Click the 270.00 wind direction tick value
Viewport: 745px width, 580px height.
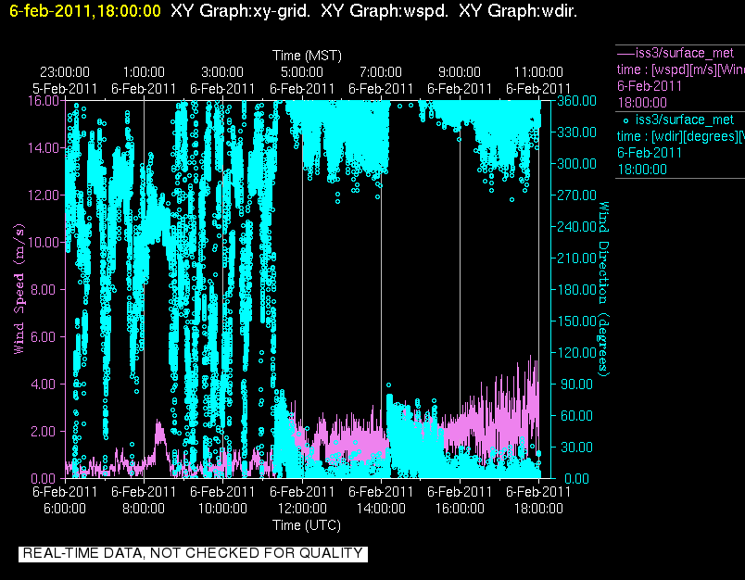coord(576,195)
